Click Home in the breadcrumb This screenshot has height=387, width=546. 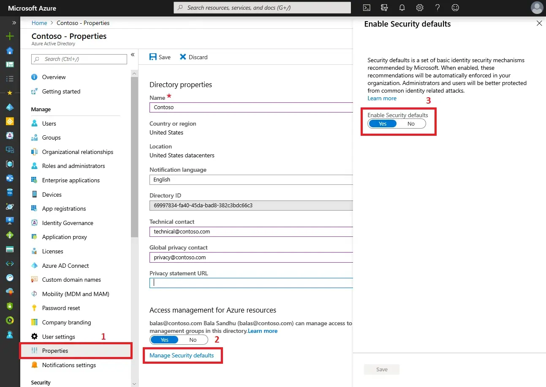(x=39, y=23)
